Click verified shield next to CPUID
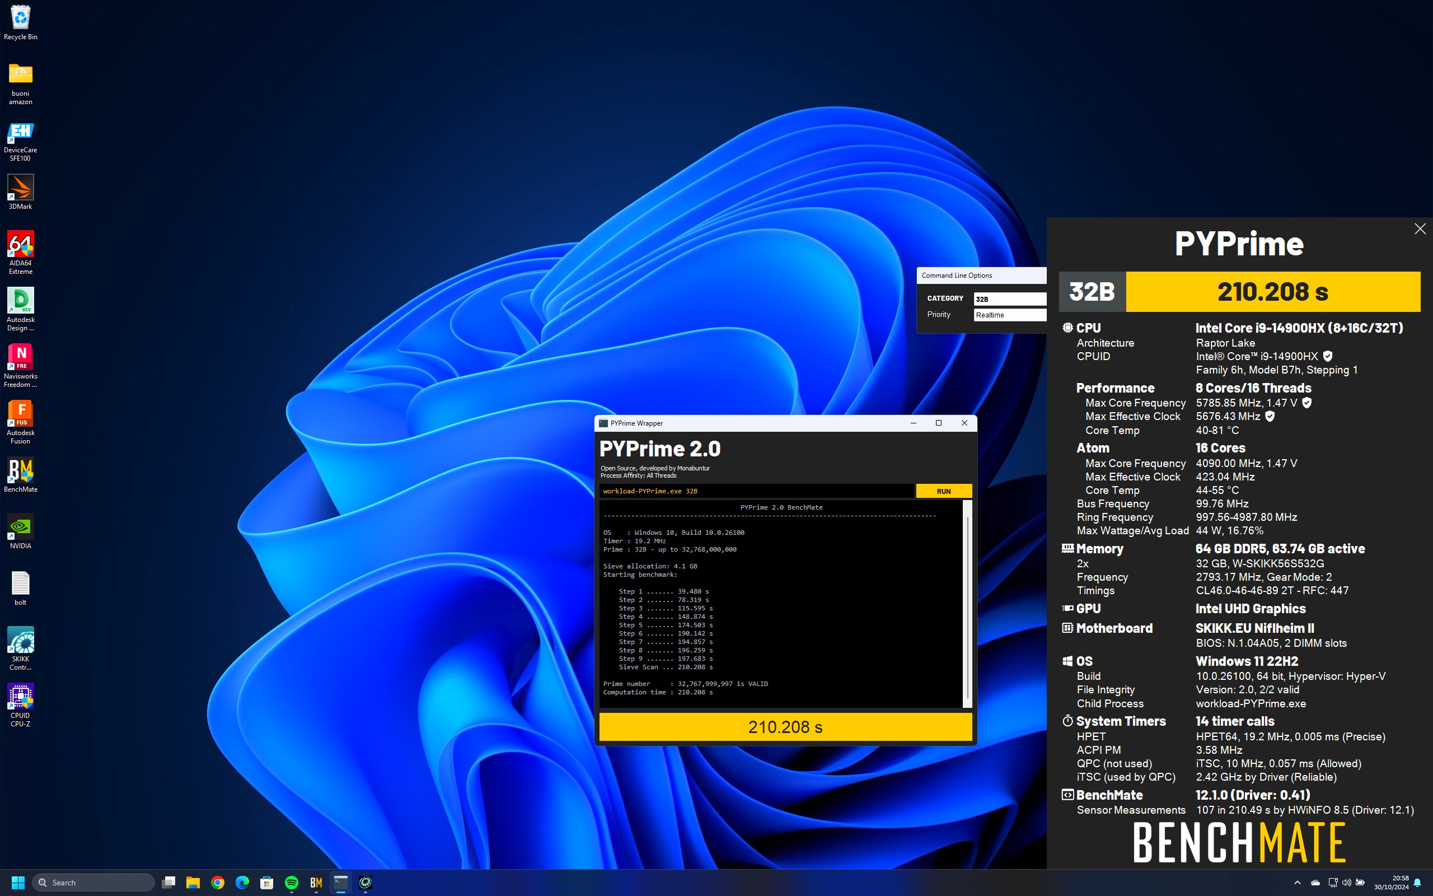 (x=1328, y=356)
